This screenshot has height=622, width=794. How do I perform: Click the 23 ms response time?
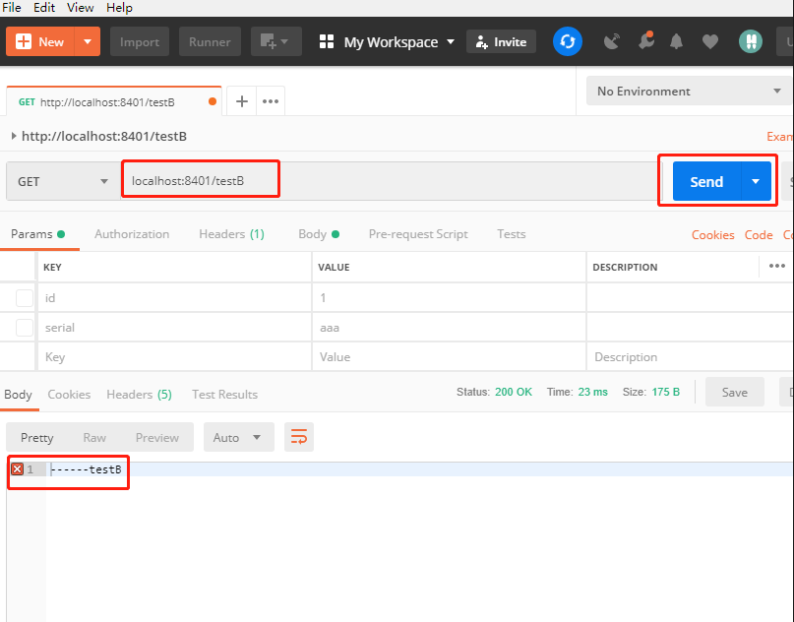pyautogui.click(x=592, y=392)
